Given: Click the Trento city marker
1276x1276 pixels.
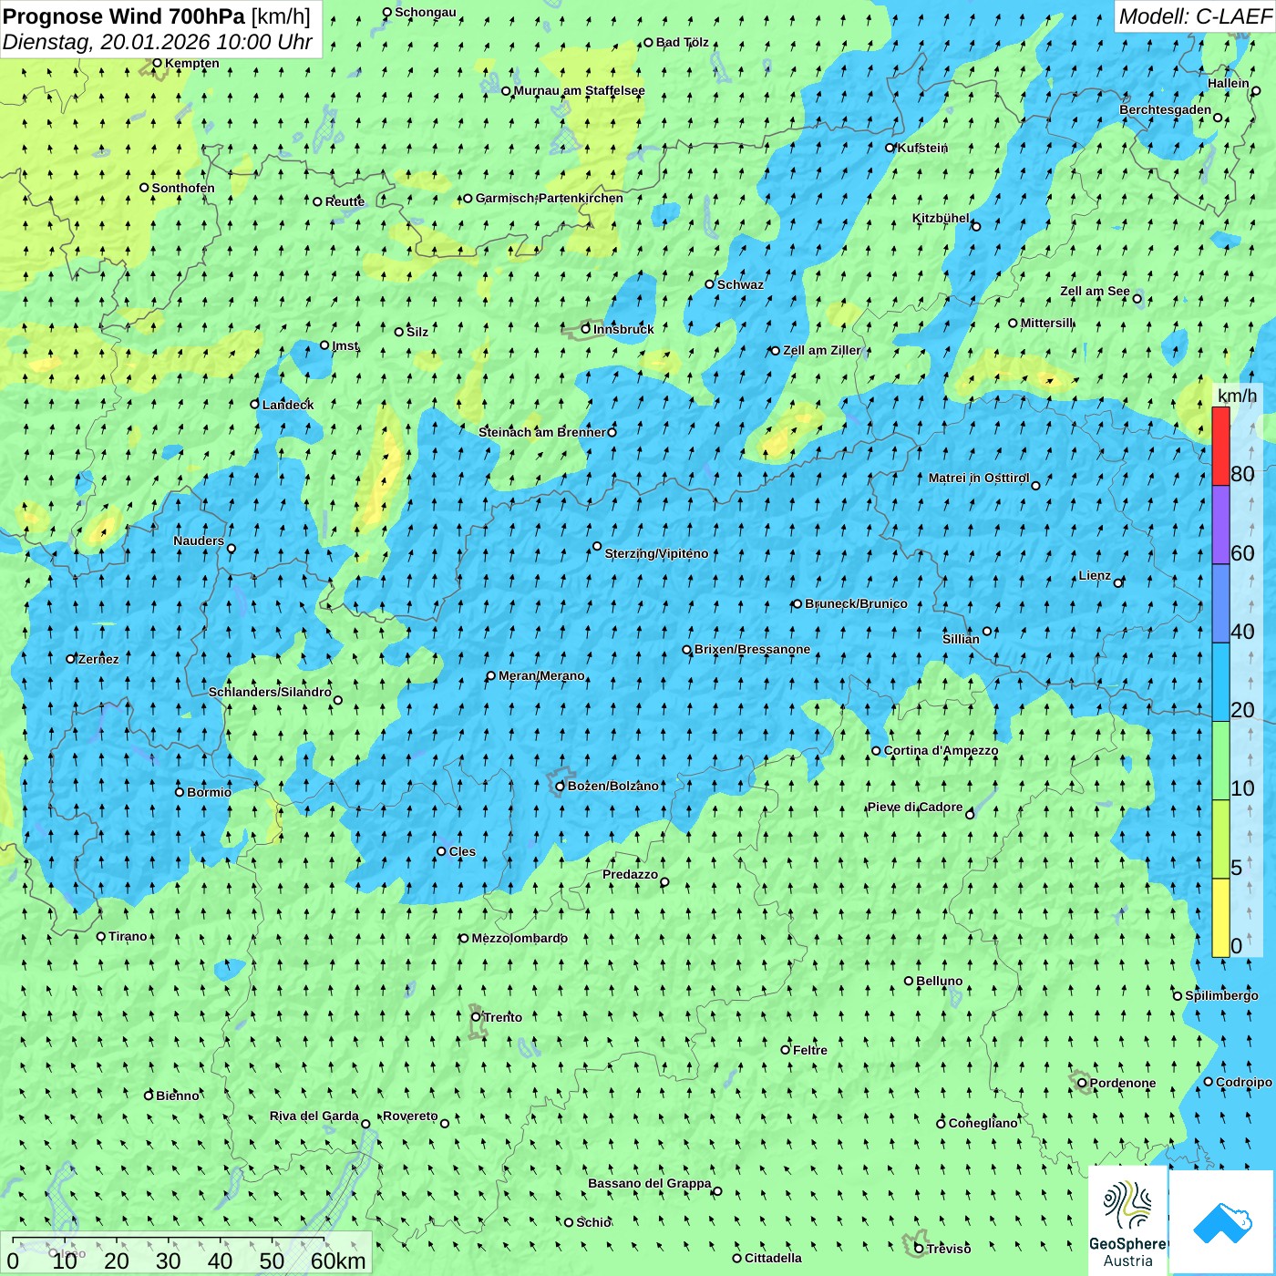Looking at the screenshot, I should (476, 1017).
